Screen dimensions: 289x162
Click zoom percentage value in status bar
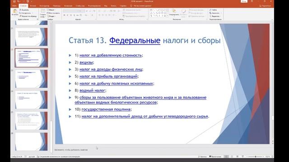point(268,157)
